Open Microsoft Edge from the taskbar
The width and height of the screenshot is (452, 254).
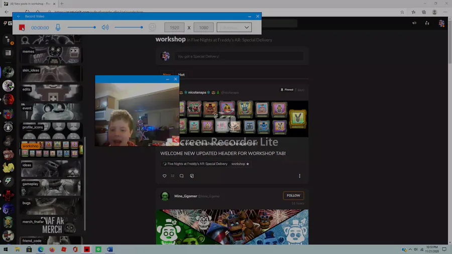[x=40, y=249]
